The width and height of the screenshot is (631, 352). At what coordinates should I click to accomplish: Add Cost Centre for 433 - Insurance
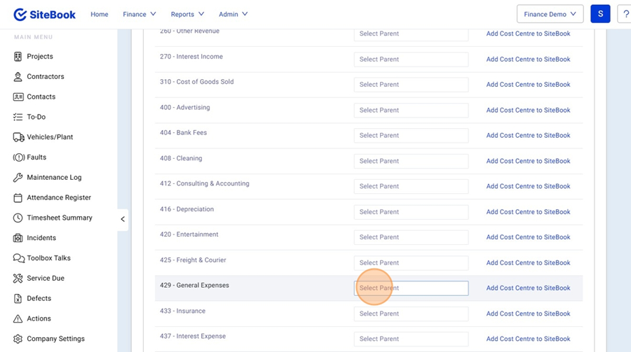pyautogui.click(x=528, y=314)
